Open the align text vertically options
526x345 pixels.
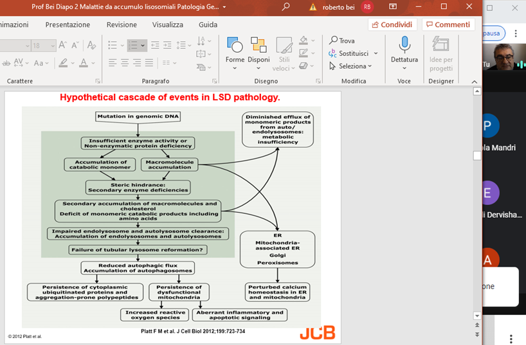point(204,54)
